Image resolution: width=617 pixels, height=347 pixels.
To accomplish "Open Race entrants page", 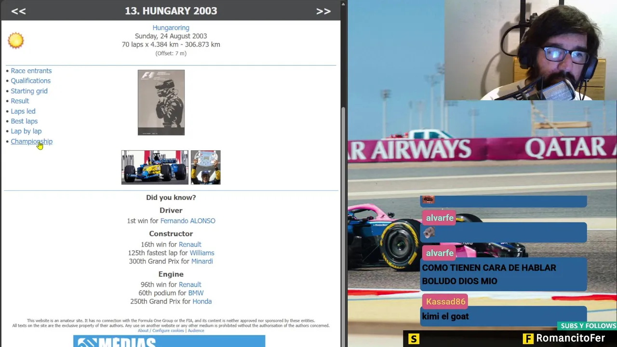I will click(31, 71).
